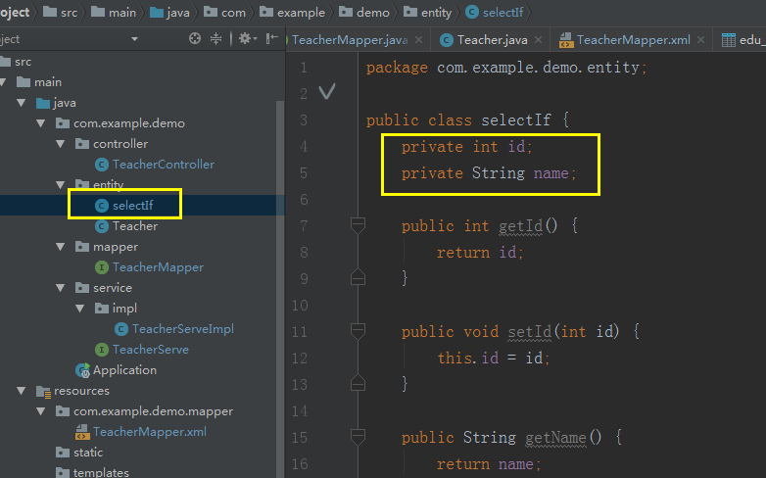This screenshot has width=766, height=478.
Task: Collapse the service package
Action: click(x=61, y=288)
